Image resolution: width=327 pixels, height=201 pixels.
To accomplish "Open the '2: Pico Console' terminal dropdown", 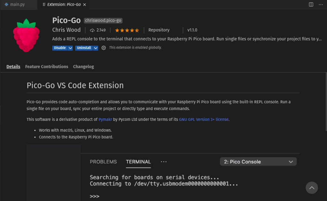I will tap(258, 162).
